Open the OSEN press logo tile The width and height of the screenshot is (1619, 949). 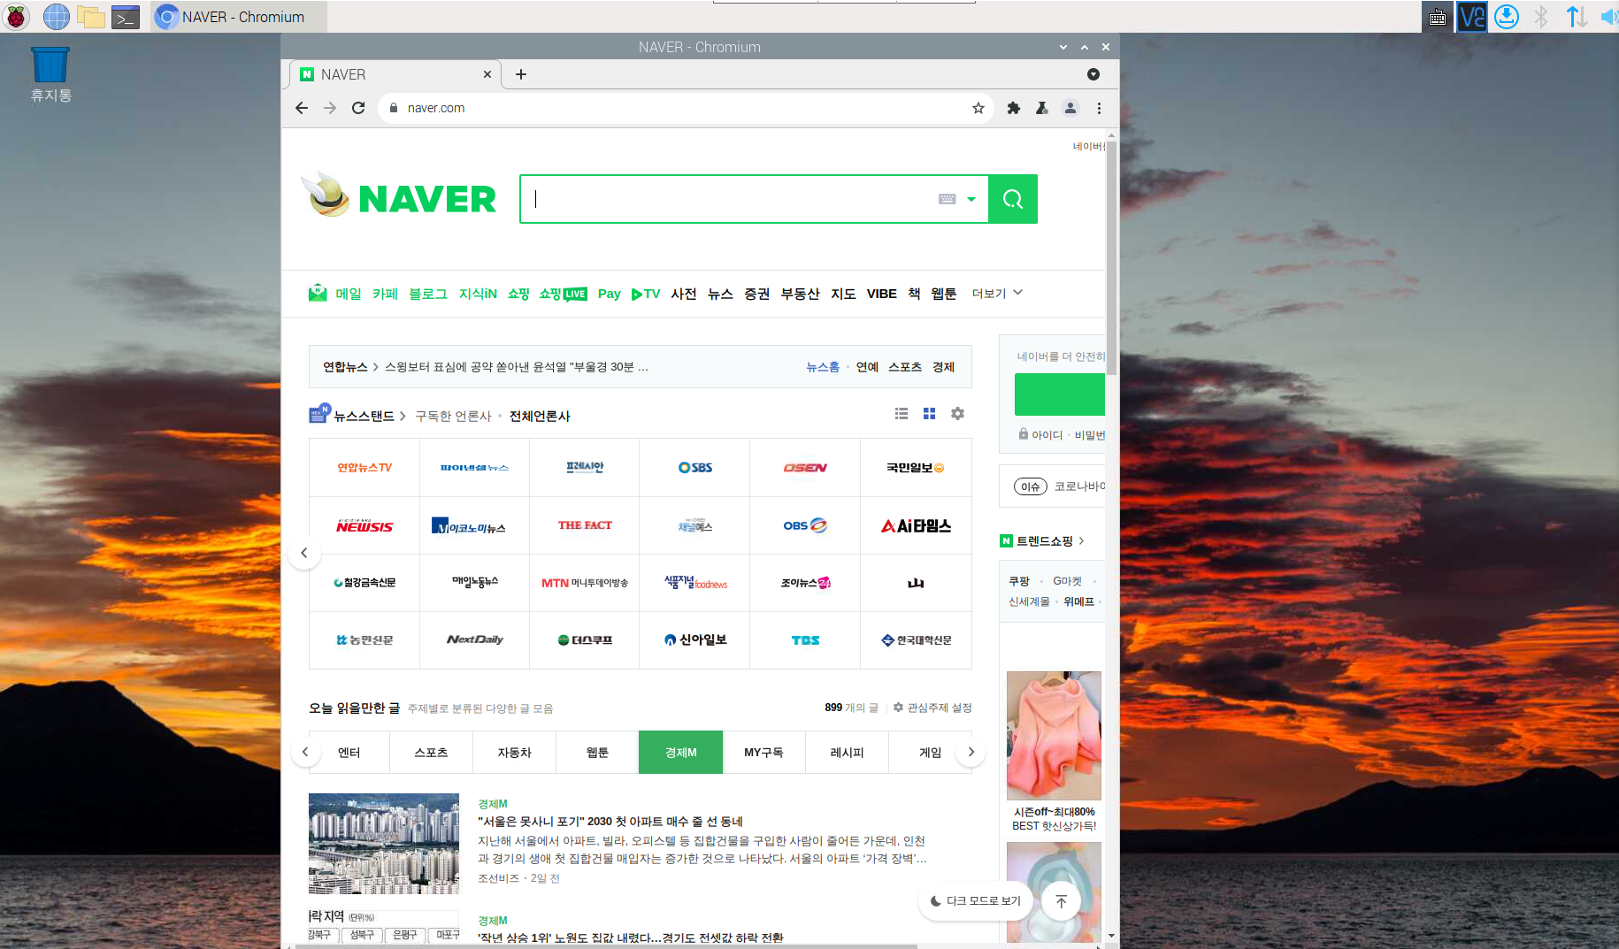click(x=805, y=467)
